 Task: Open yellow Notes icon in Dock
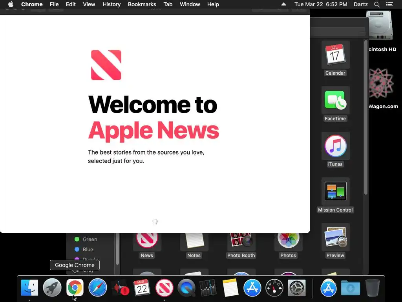click(230, 287)
